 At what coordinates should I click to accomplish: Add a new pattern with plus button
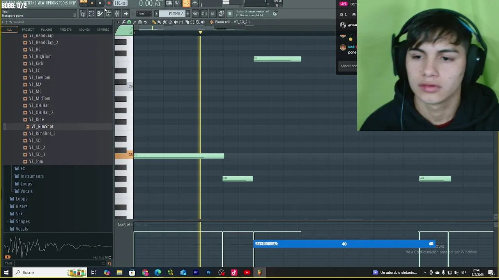pos(188,14)
